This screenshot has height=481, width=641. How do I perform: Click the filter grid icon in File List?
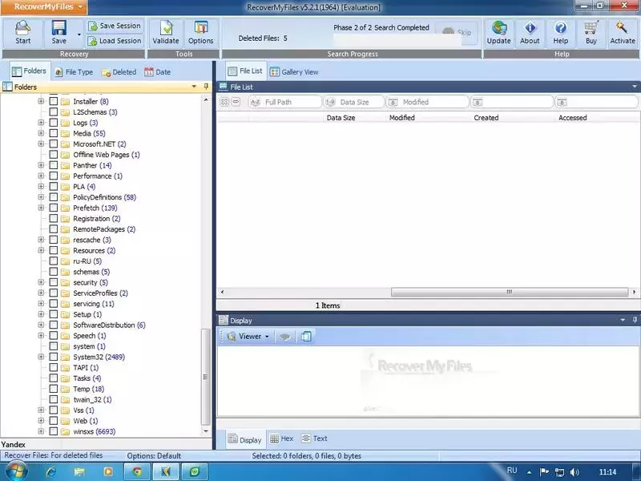224,102
